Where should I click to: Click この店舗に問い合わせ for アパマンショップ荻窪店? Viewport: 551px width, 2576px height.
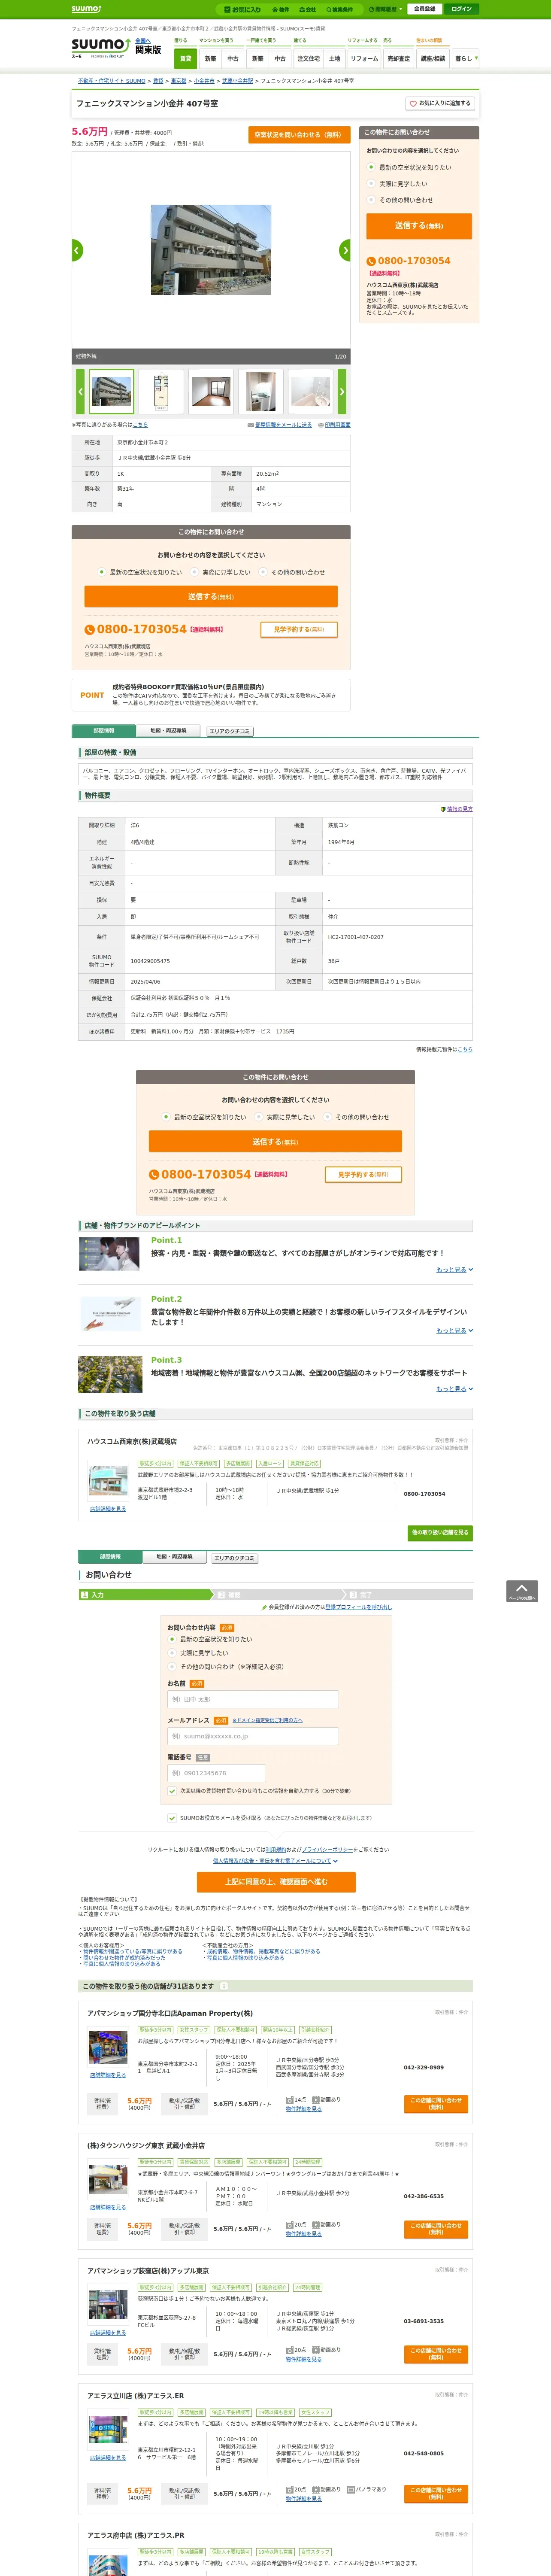click(435, 2353)
